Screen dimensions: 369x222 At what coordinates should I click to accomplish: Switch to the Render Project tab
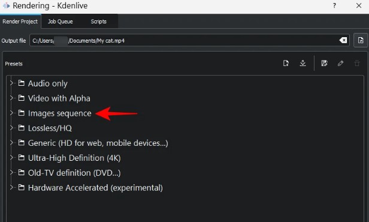point(20,22)
